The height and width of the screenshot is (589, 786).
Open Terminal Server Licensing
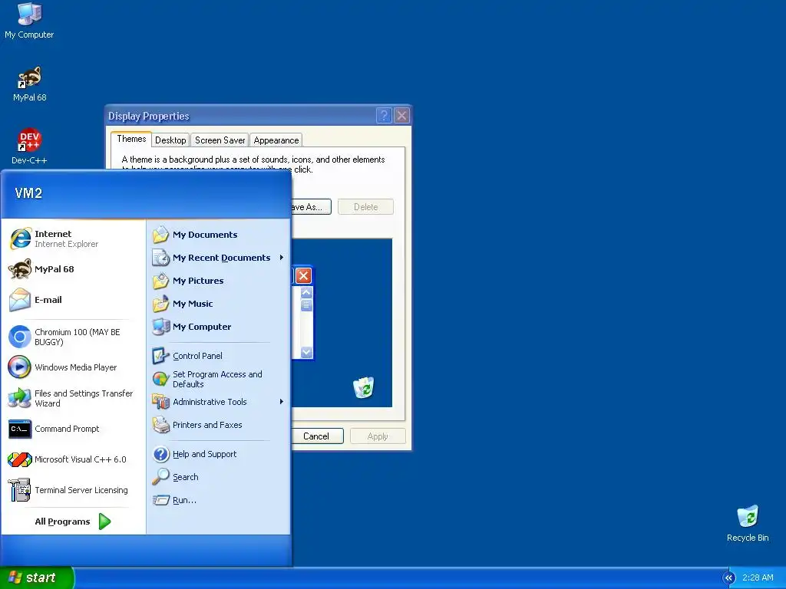click(x=73, y=490)
